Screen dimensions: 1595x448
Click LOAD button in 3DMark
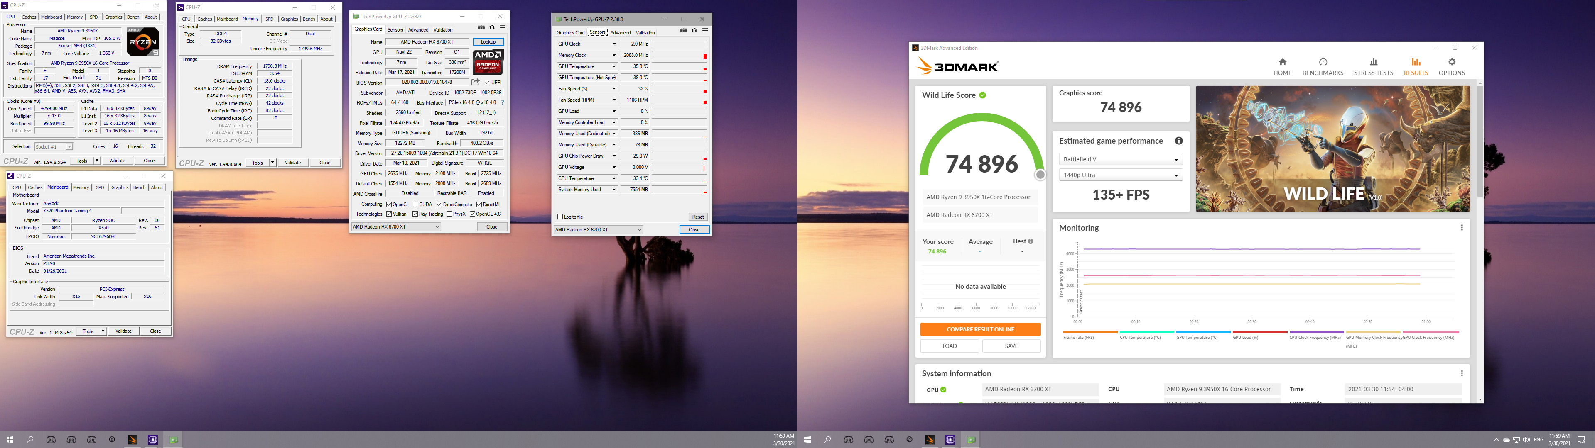click(950, 346)
